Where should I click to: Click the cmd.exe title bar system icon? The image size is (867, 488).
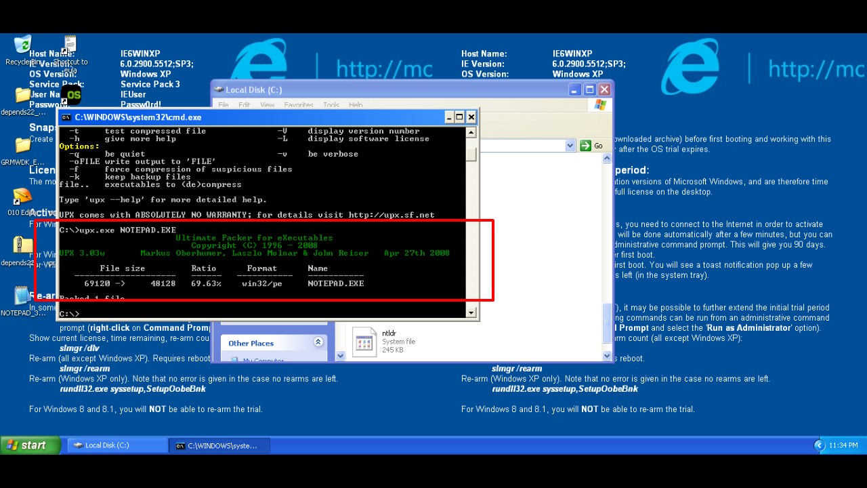point(66,117)
